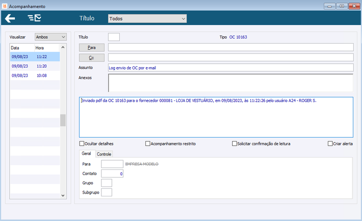Enable the Criar alerta checkbox

click(x=330, y=144)
